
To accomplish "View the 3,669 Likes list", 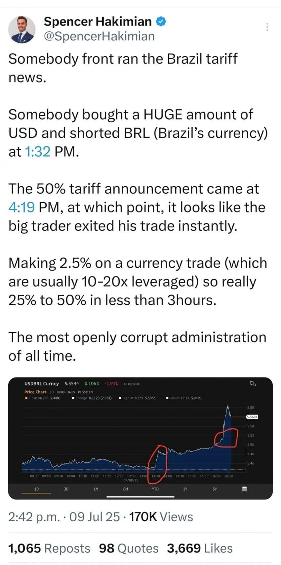I will 200,548.
